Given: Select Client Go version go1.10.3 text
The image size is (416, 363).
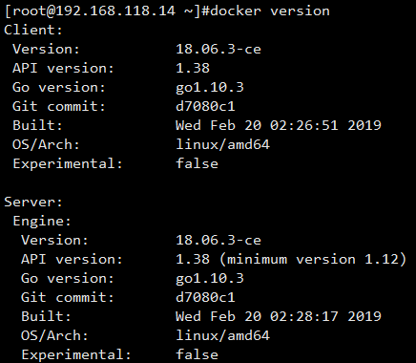Looking at the screenshot, I should (x=210, y=88).
